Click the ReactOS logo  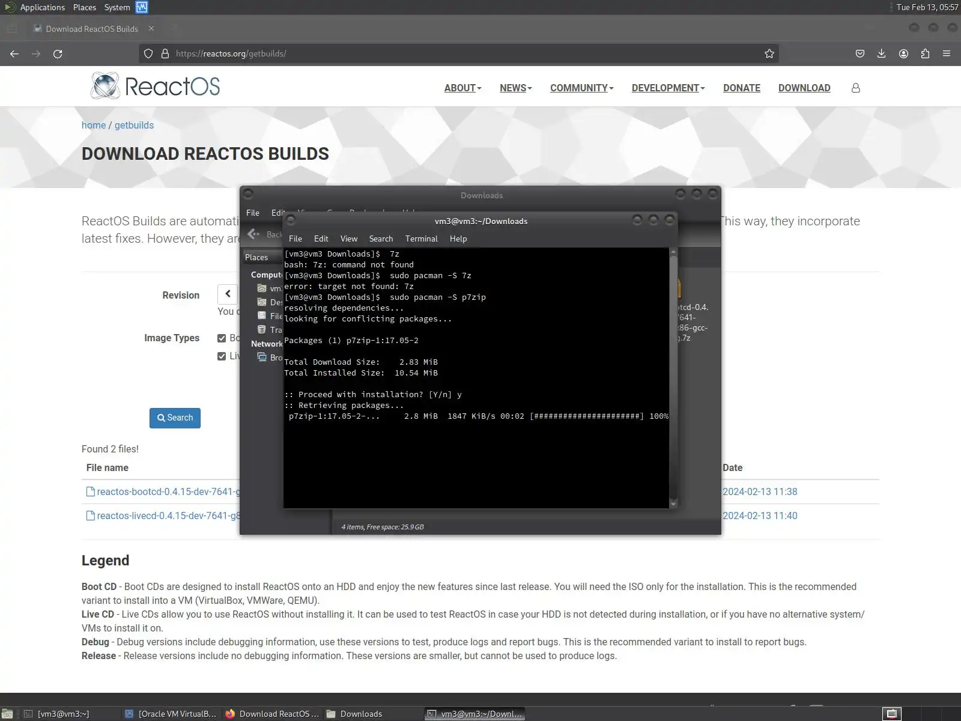pyautogui.click(x=155, y=86)
